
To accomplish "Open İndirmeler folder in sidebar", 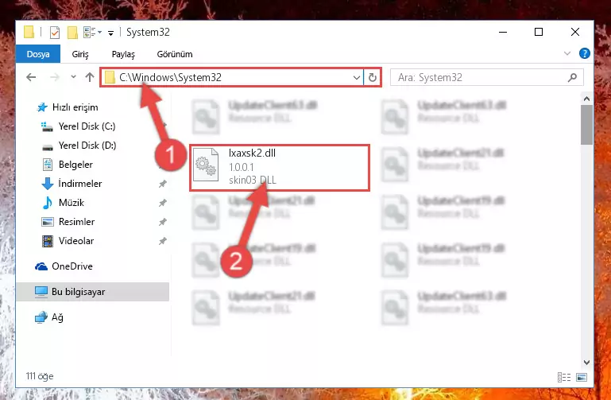I will (x=80, y=184).
